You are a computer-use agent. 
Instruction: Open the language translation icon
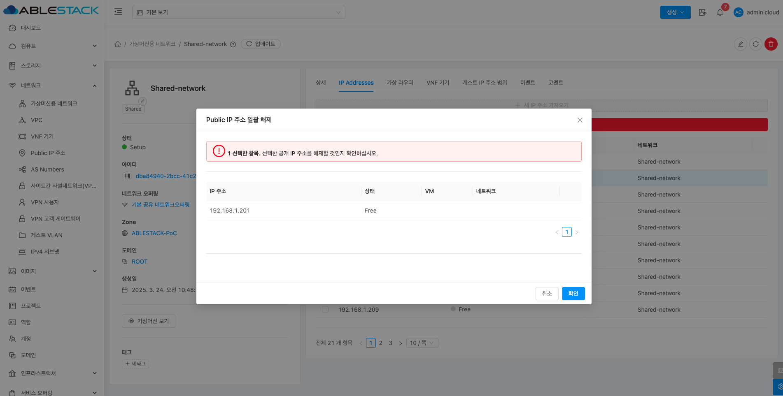click(703, 12)
